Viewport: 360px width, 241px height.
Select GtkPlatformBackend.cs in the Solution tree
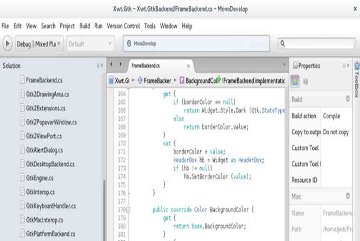click(50, 234)
